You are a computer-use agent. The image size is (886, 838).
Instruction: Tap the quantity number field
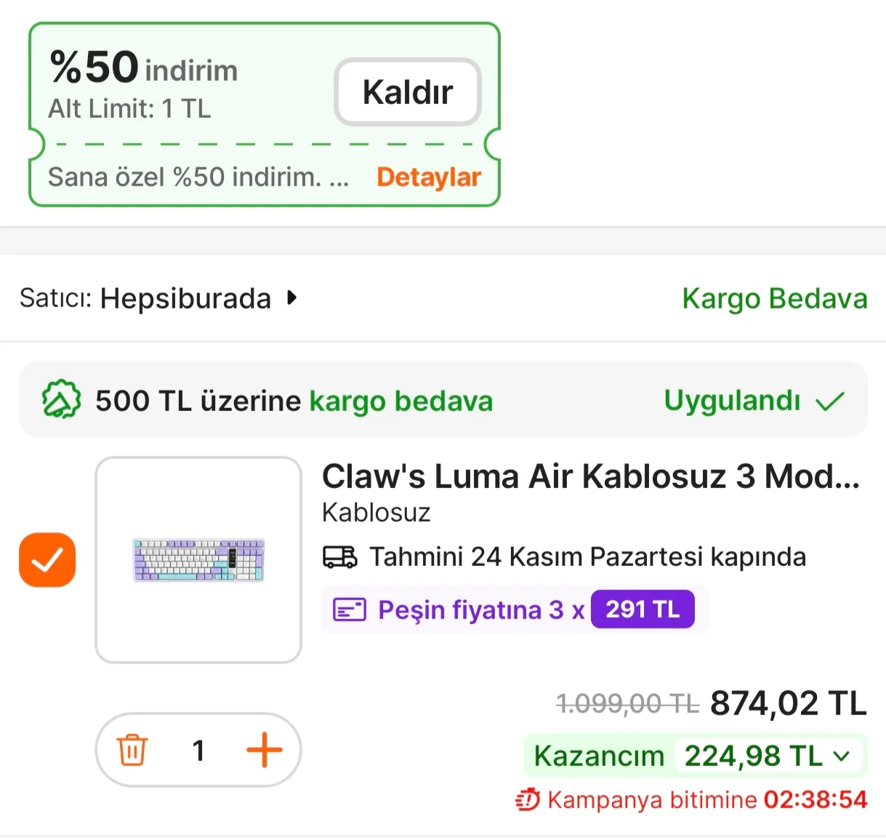pyautogui.click(x=198, y=750)
